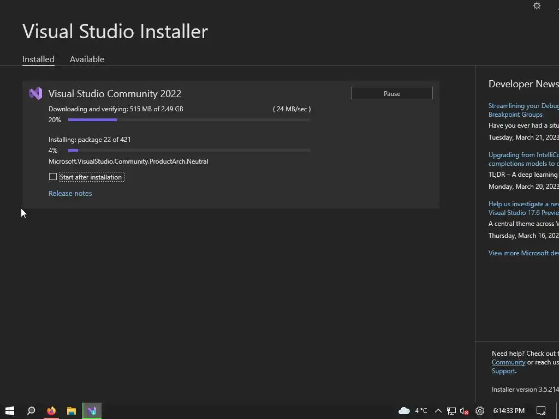Switch to the Available tab
559x419 pixels.
click(x=87, y=59)
